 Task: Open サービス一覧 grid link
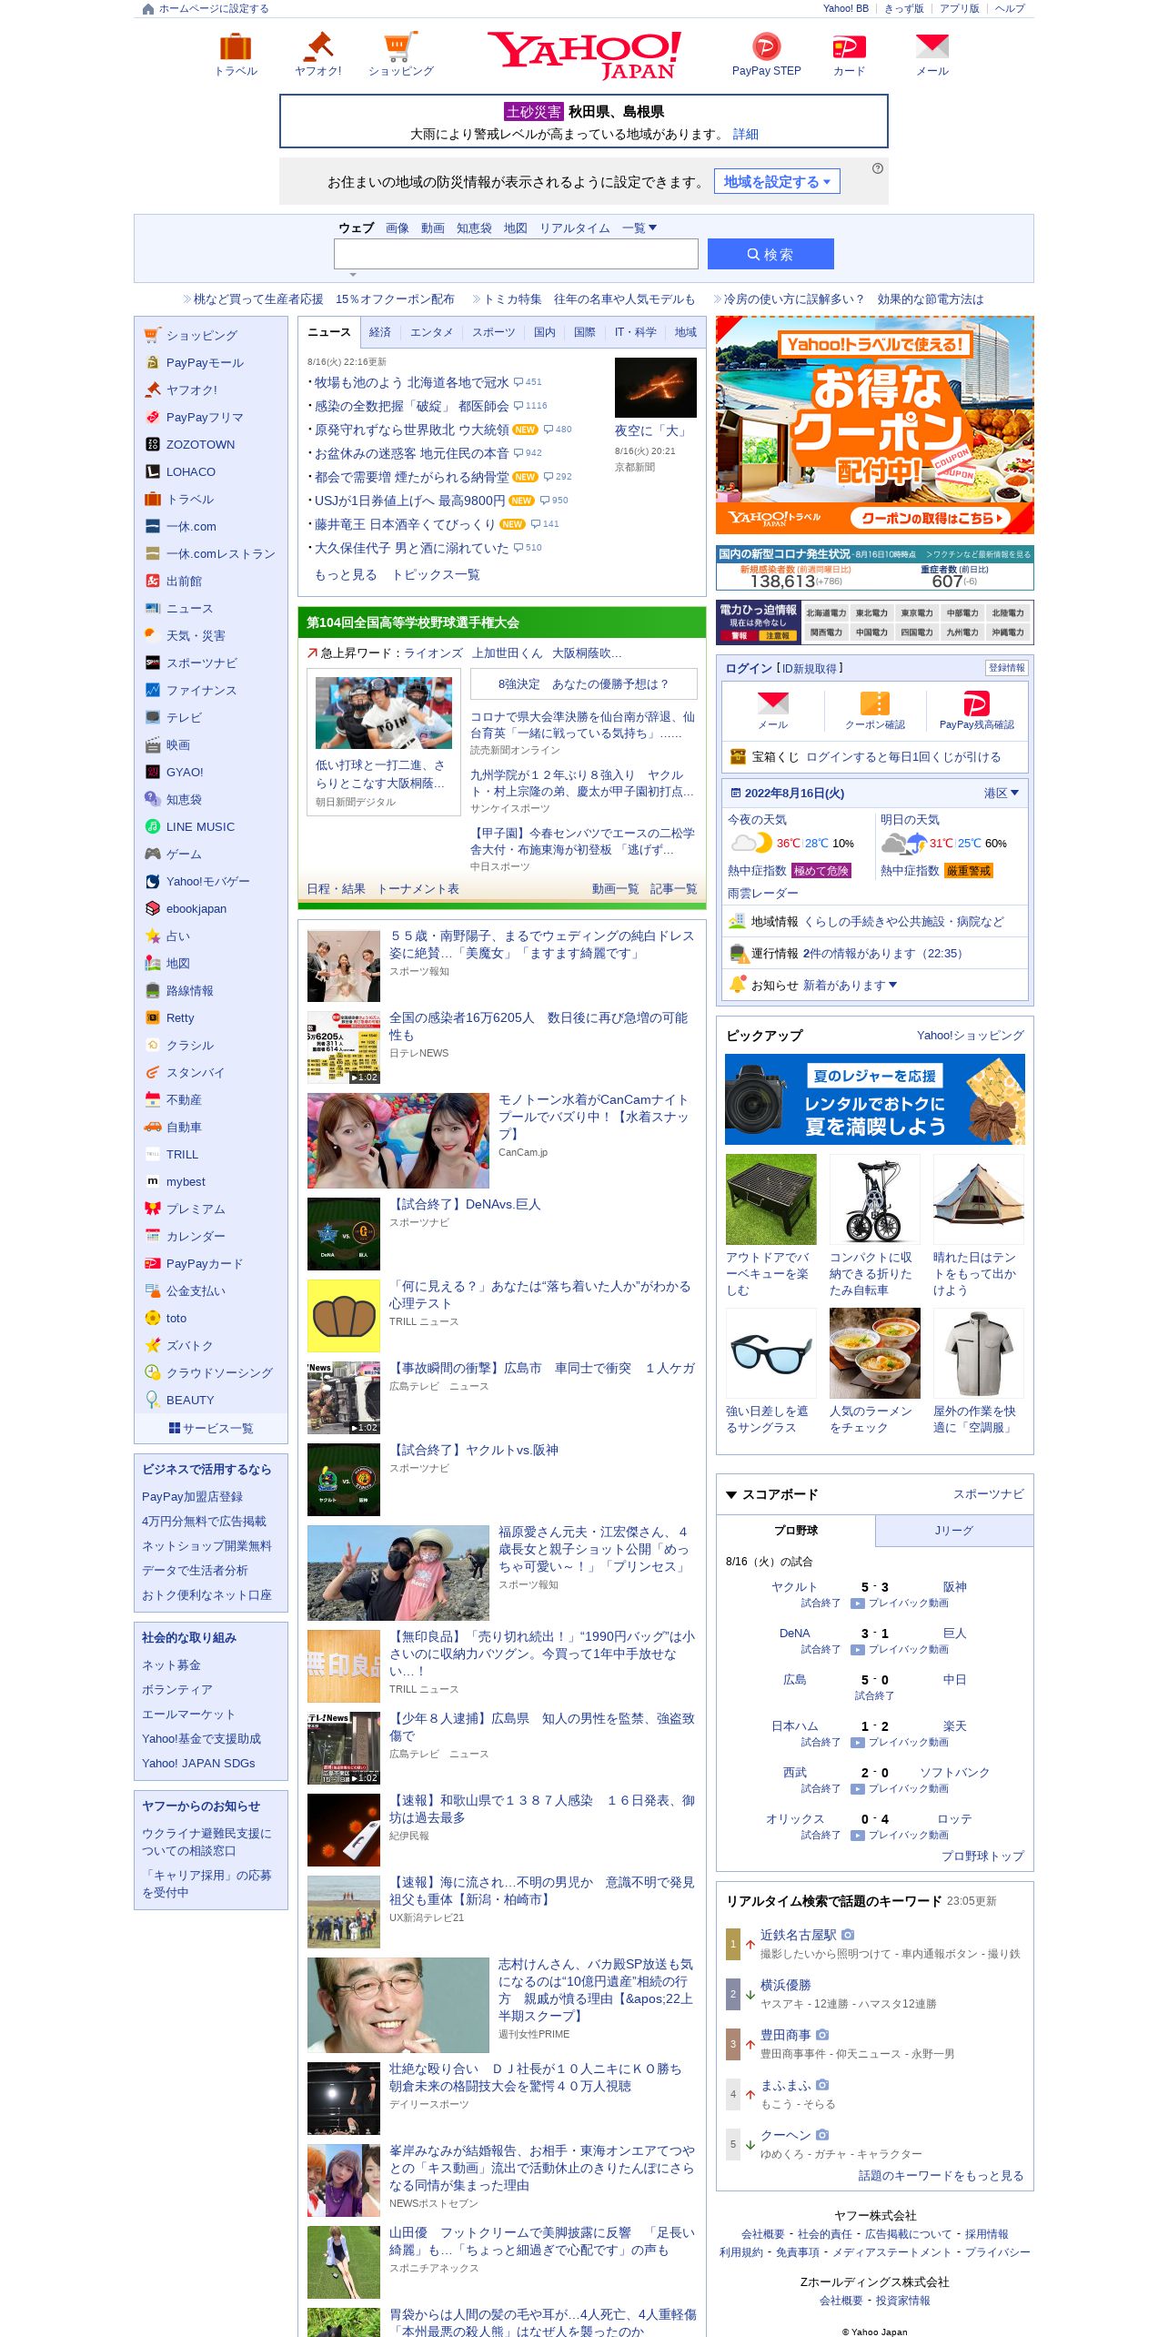[x=211, y=1428]
